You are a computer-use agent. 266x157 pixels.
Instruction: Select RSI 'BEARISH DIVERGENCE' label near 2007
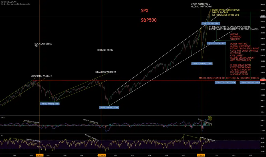pos(92,138)
